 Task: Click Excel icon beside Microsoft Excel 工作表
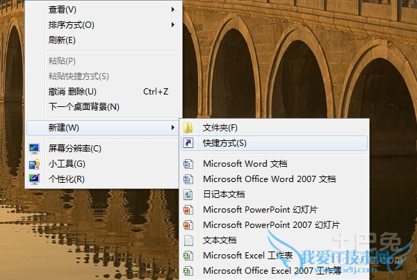[x=188, y=256]
